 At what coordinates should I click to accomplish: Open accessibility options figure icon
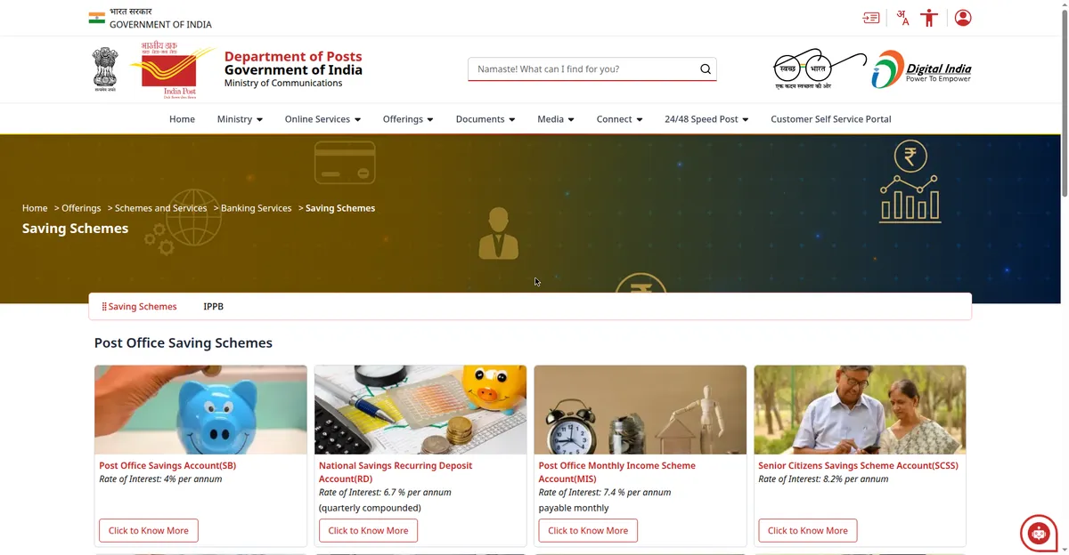tap(929, 18)
